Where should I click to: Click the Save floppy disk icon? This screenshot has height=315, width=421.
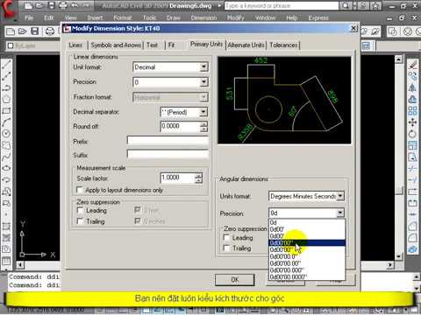click(35, 31)
